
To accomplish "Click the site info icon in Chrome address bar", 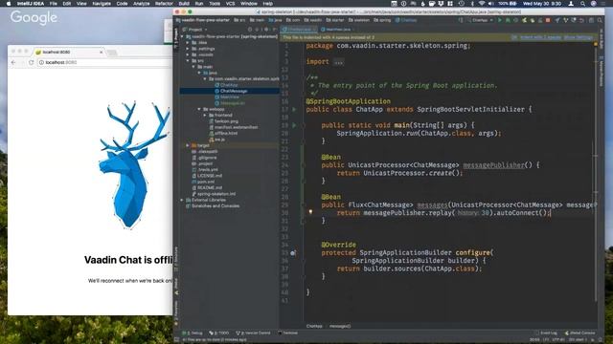I will pos(41,62).
